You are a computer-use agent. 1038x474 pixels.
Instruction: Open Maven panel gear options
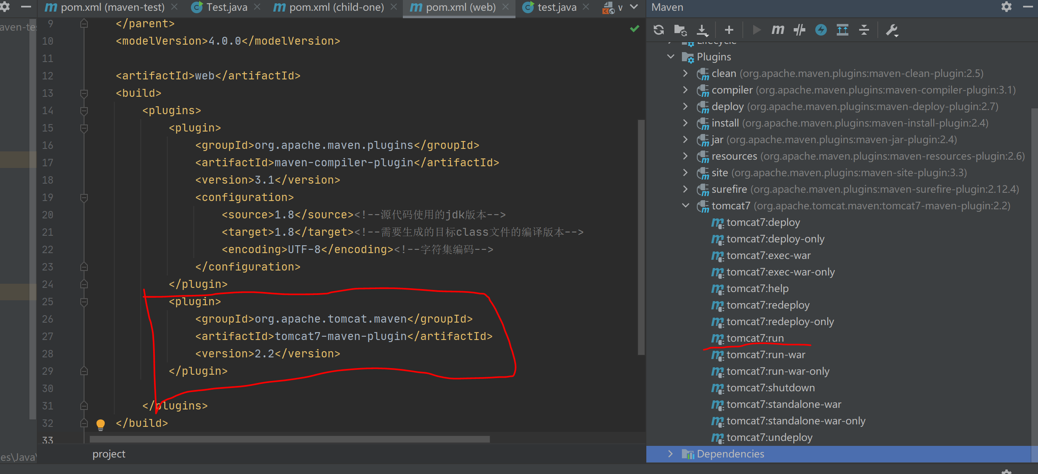[1006, 7]
